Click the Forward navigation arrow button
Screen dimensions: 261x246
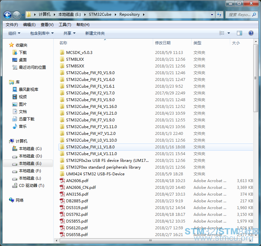tap(16, 15)
